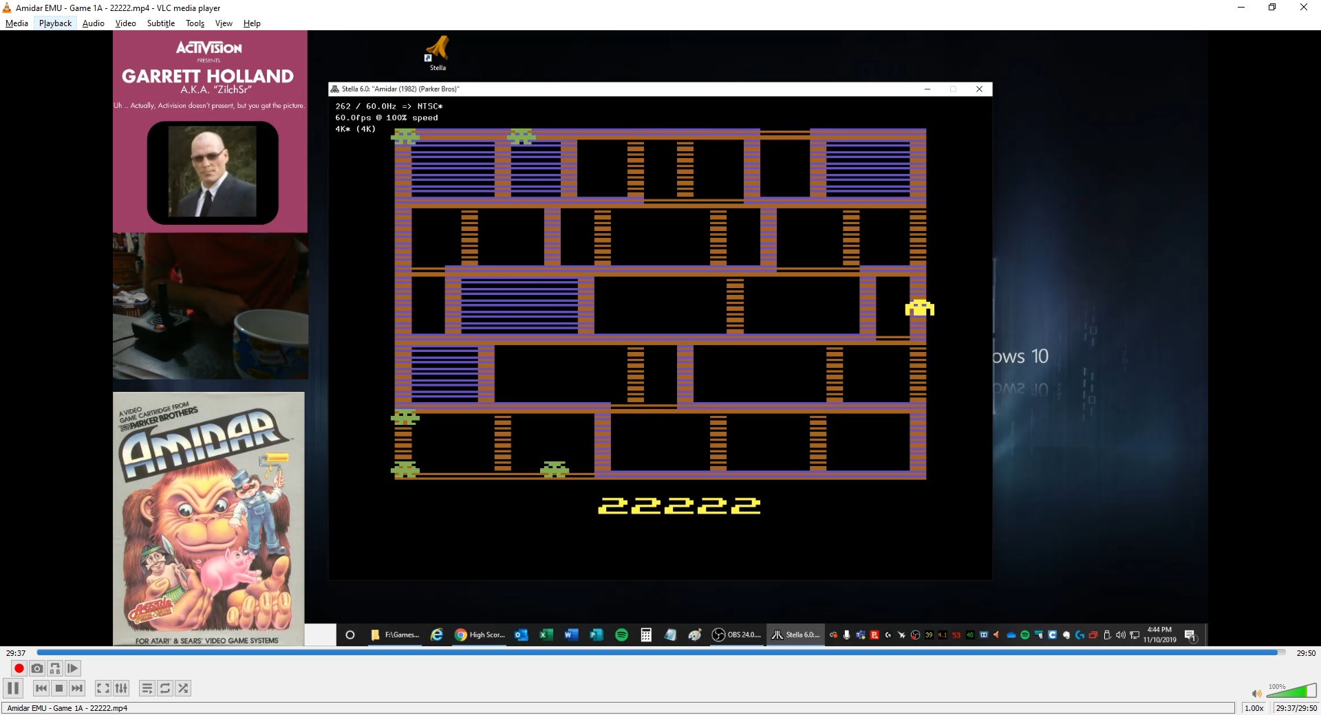The height and width of the screenshot is (715, 1321).
Task: Click the 29:37 elapsed time label
Action: (x=16, y=653)
